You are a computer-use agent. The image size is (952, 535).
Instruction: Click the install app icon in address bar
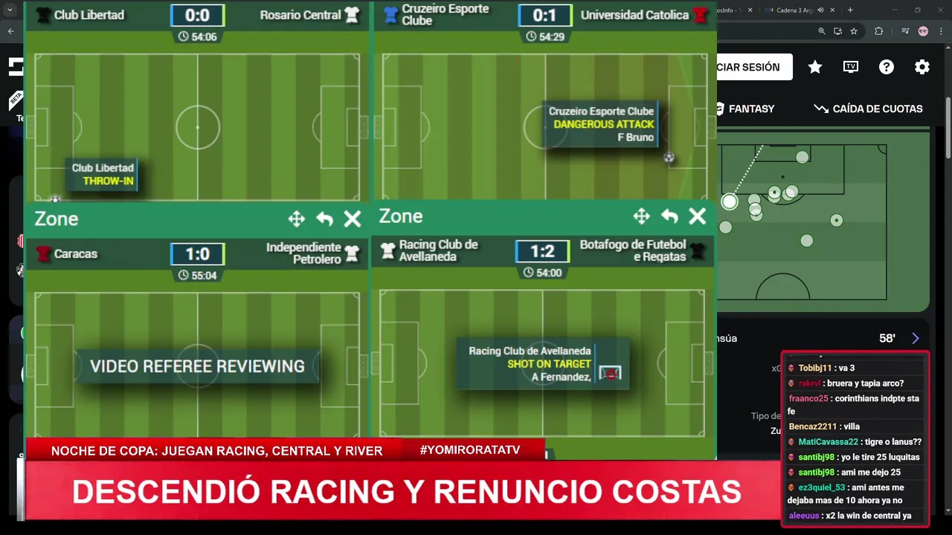coord(837,31)
